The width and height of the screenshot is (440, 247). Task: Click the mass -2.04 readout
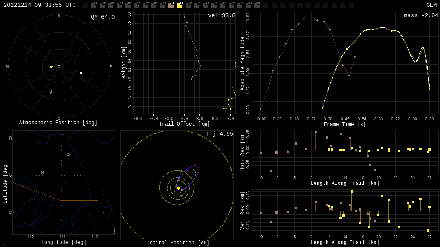pyautogui.click(x=421, y=15)
